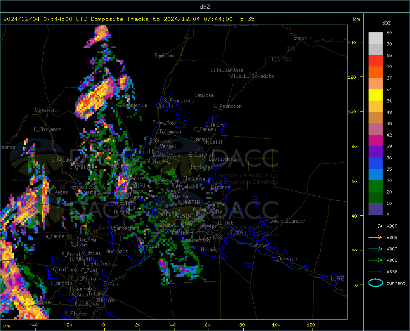Click the orange VBCR arrow icon

click(x=375, y=238)
